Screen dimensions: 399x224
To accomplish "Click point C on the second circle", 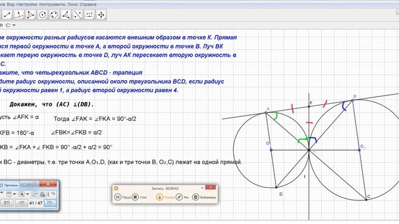I will click(x=366, y=200).
